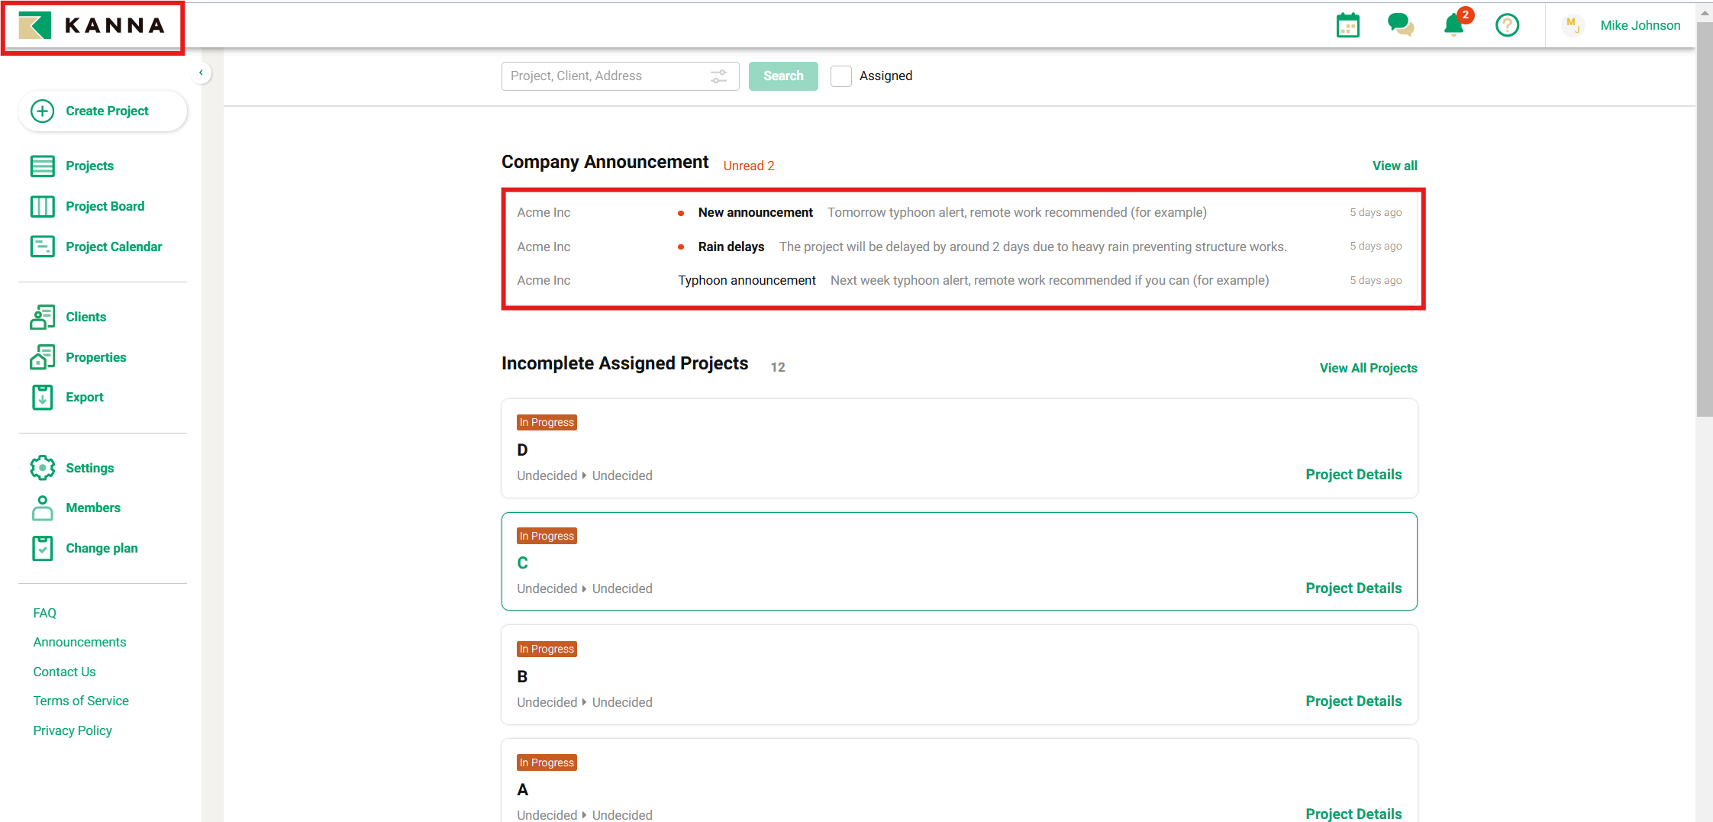Click the KANNA logo
Viewport: 1713px width, 822px height.
92,26
